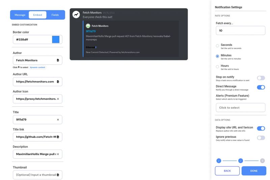Click the Fetch Monitors dog avatar in preview
Screen dimensions: 270x180
tap(76, 15)
